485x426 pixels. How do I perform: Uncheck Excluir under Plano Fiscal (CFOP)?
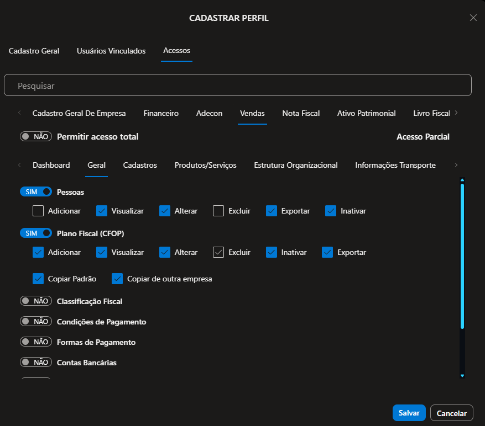(218, 252)
